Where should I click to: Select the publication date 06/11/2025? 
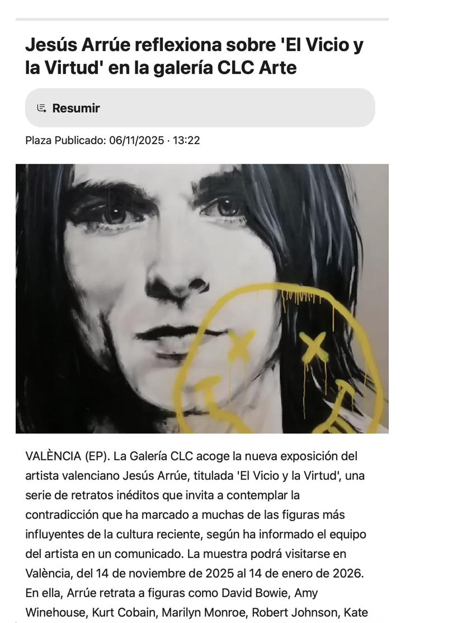pos(136,140)
